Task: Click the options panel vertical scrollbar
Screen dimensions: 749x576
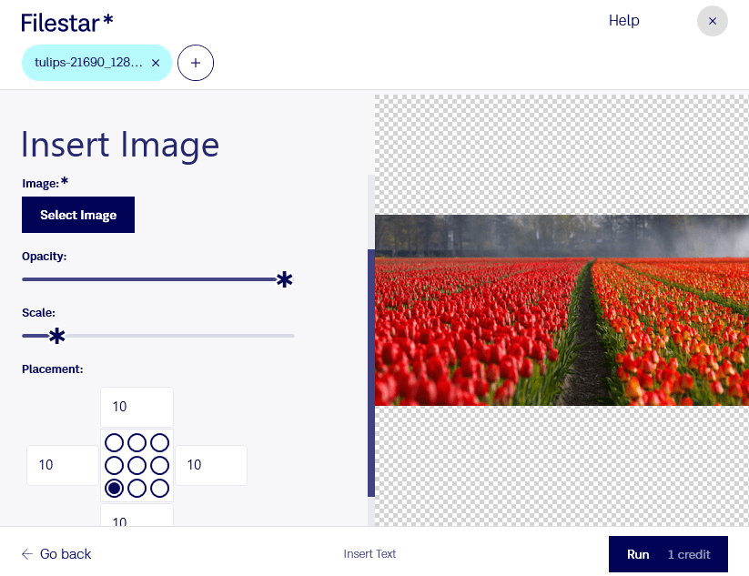Action: (x=371, y=373)
